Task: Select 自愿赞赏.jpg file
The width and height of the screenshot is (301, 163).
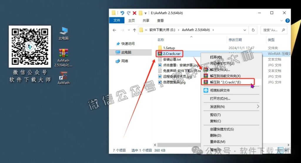Action: coord(172,82)
